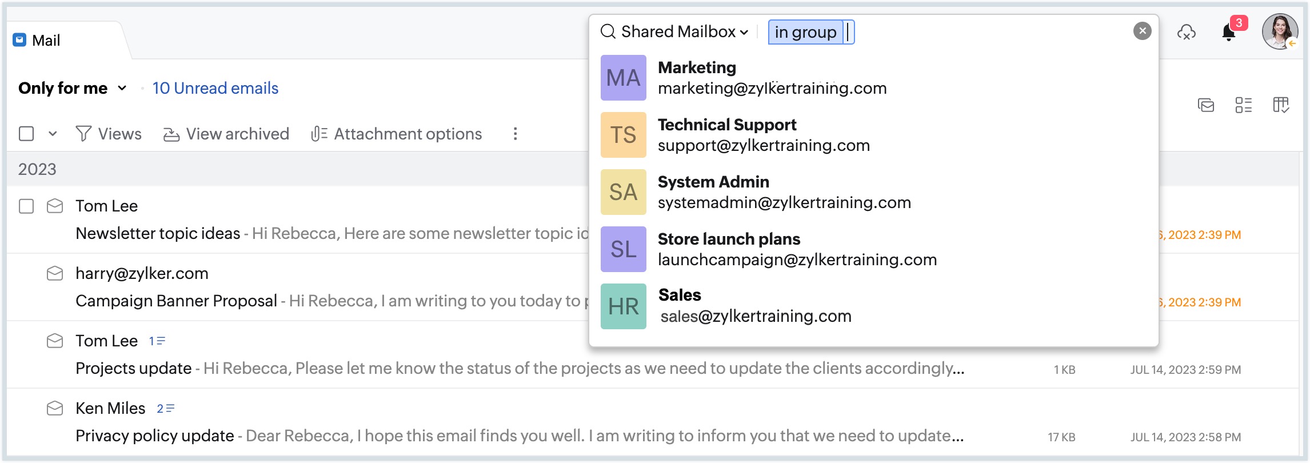
Task: Tick checkbox for Tom Lee newsletter email
Action: [26, 206]
